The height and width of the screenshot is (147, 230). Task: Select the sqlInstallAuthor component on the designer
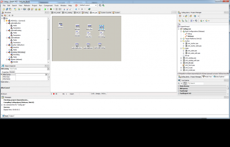point(77,46)
